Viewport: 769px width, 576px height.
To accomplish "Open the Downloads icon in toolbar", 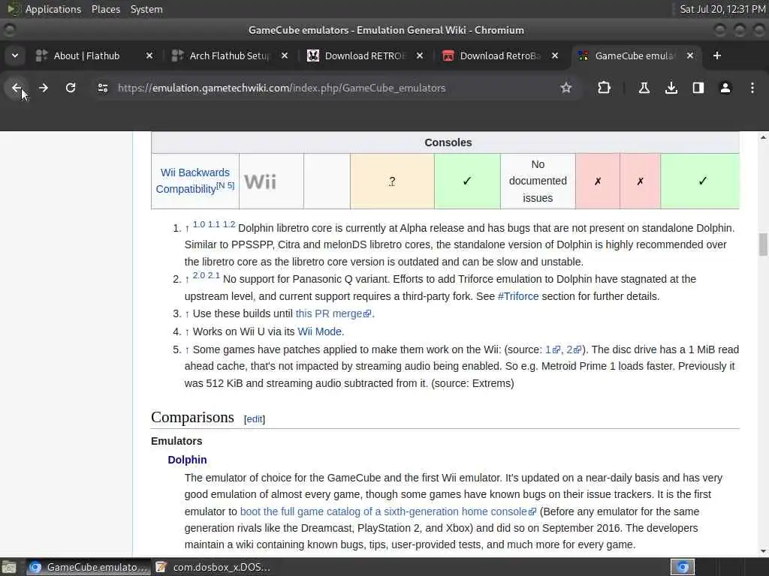I will 671,88.
